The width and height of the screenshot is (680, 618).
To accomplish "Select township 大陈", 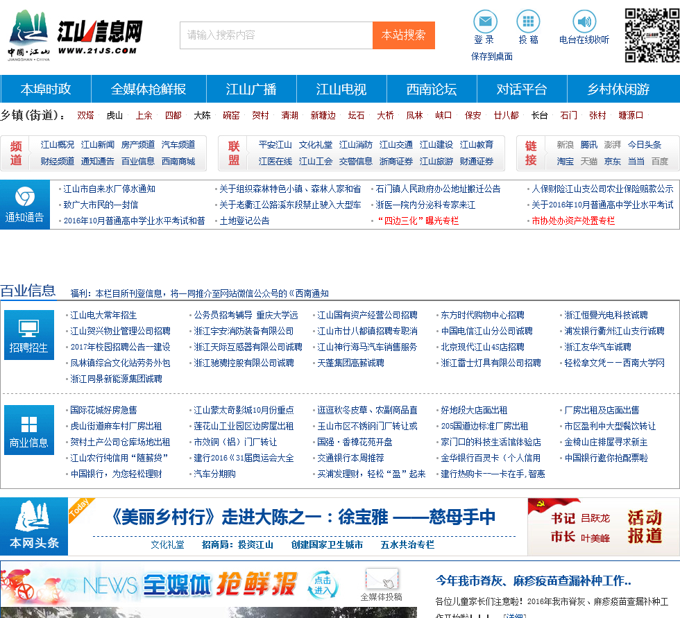I will (202, 115).
